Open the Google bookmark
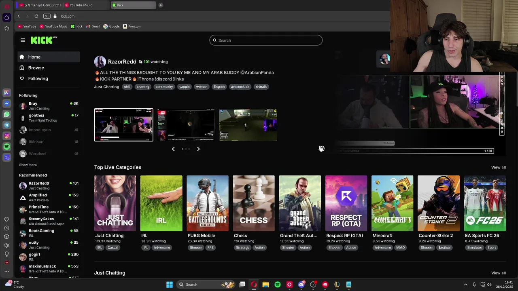The height and width of the screenshot is (291, 518). pyautogui.click(x=111, y=26)
